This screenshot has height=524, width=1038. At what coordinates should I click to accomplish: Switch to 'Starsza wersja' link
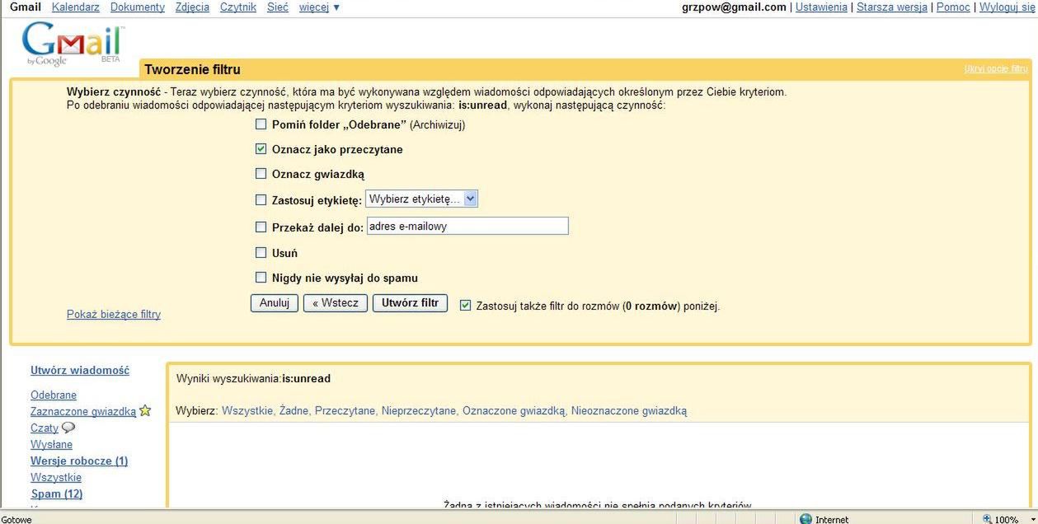tap(892, 7)
